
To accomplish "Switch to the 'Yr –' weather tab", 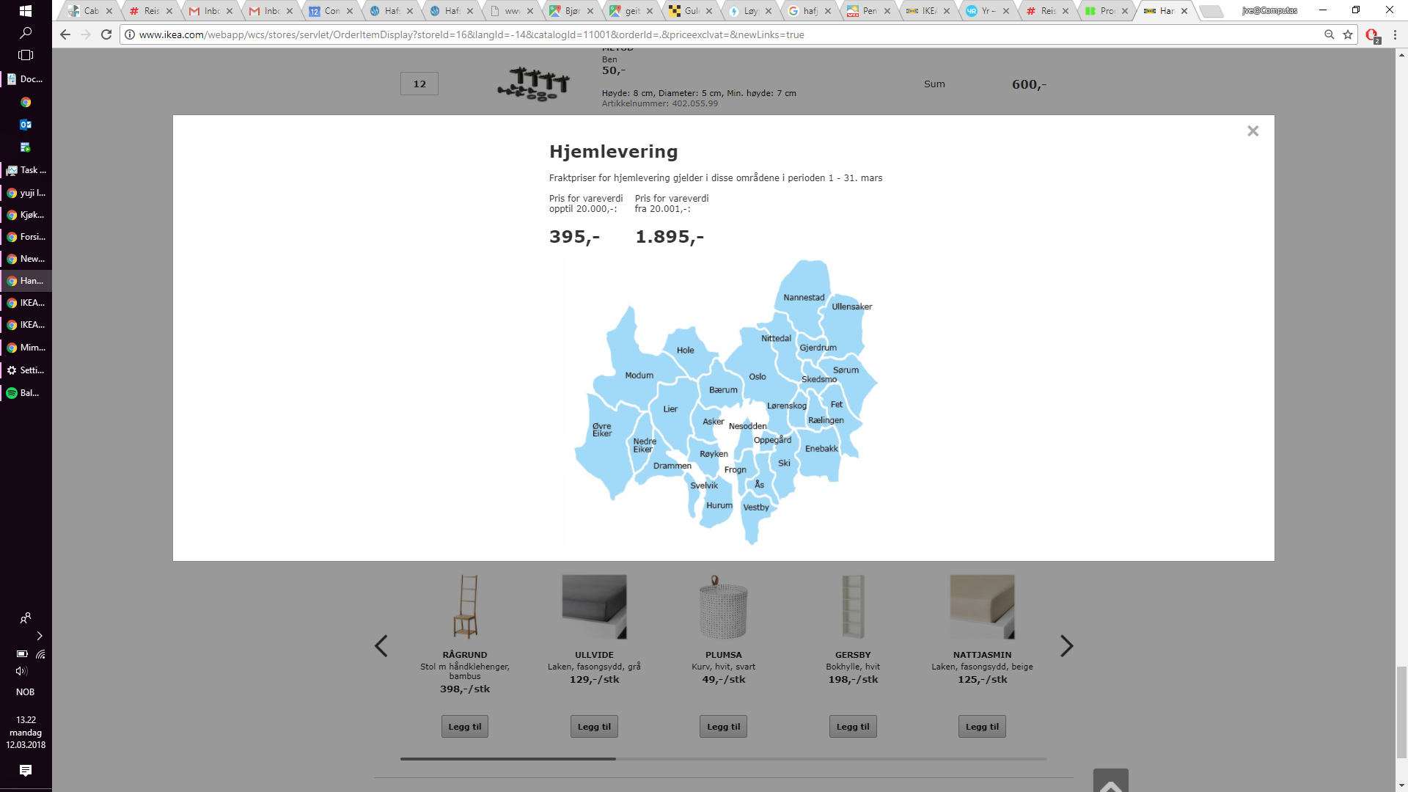I will (988, 11).
